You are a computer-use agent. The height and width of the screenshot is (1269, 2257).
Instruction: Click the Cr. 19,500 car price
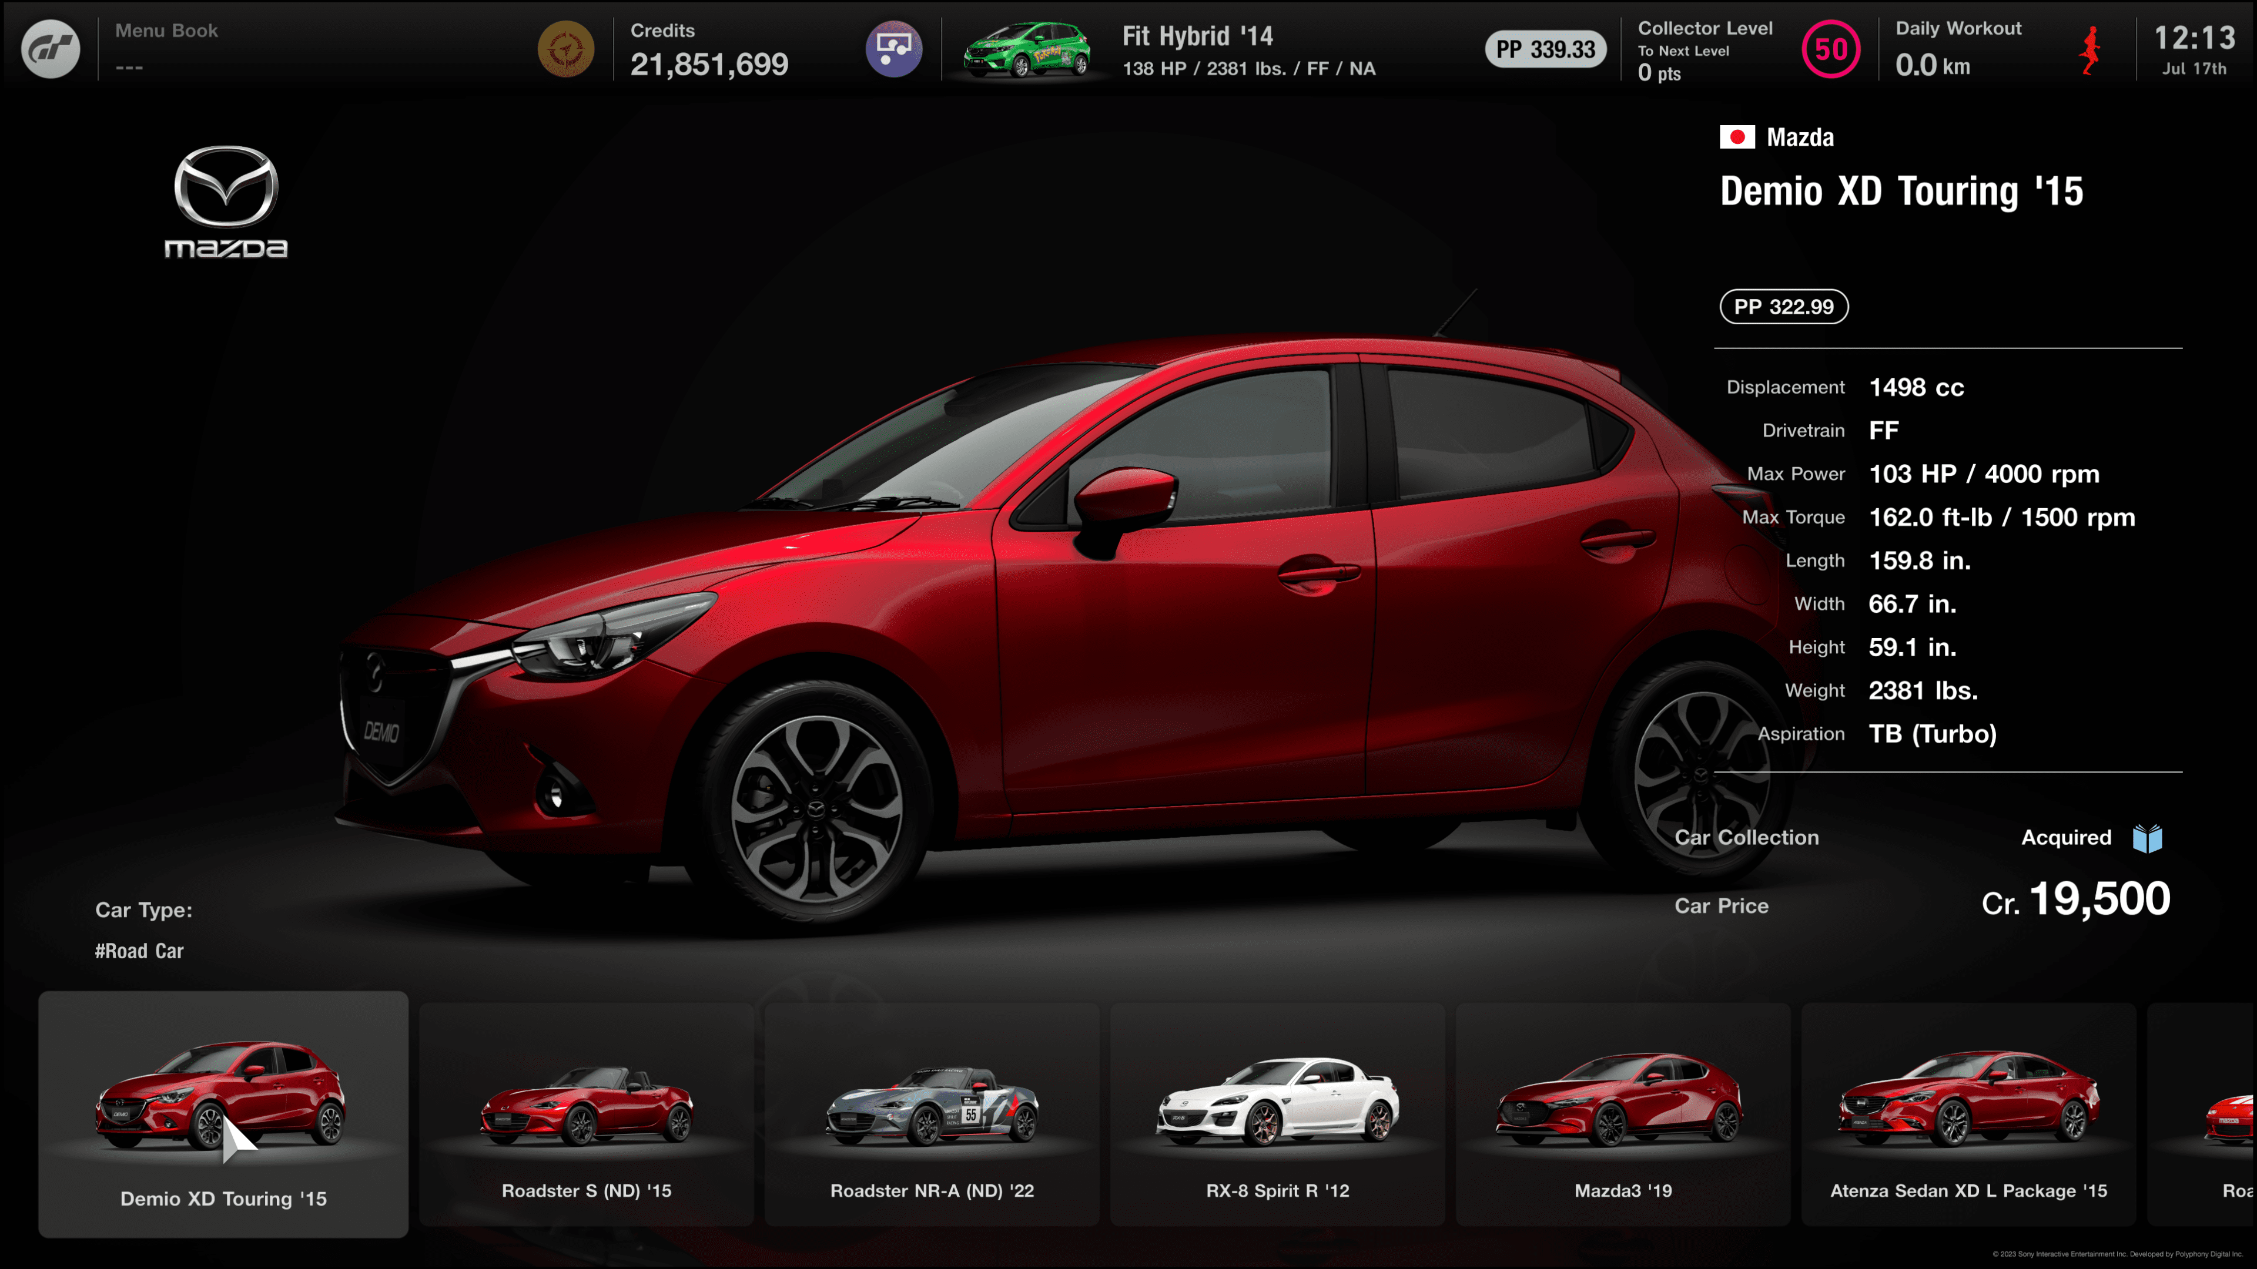click(2075, 899)
